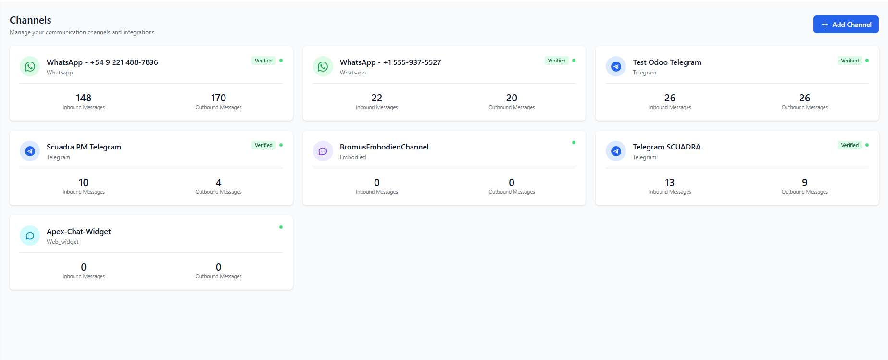
Task: Click Telegram icon on Scuadra PM Telegram
Action: click(30, 151)
